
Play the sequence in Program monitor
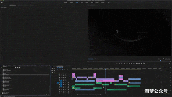(129, 63)
